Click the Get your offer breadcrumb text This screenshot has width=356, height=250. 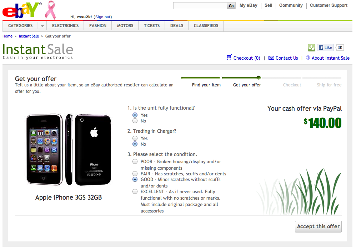[x=58, y=36]
